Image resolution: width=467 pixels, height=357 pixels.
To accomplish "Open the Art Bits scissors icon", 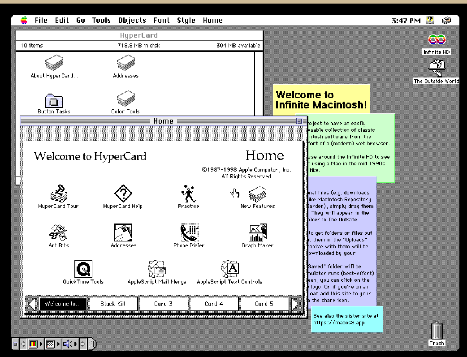I will [x=58, y=232].
